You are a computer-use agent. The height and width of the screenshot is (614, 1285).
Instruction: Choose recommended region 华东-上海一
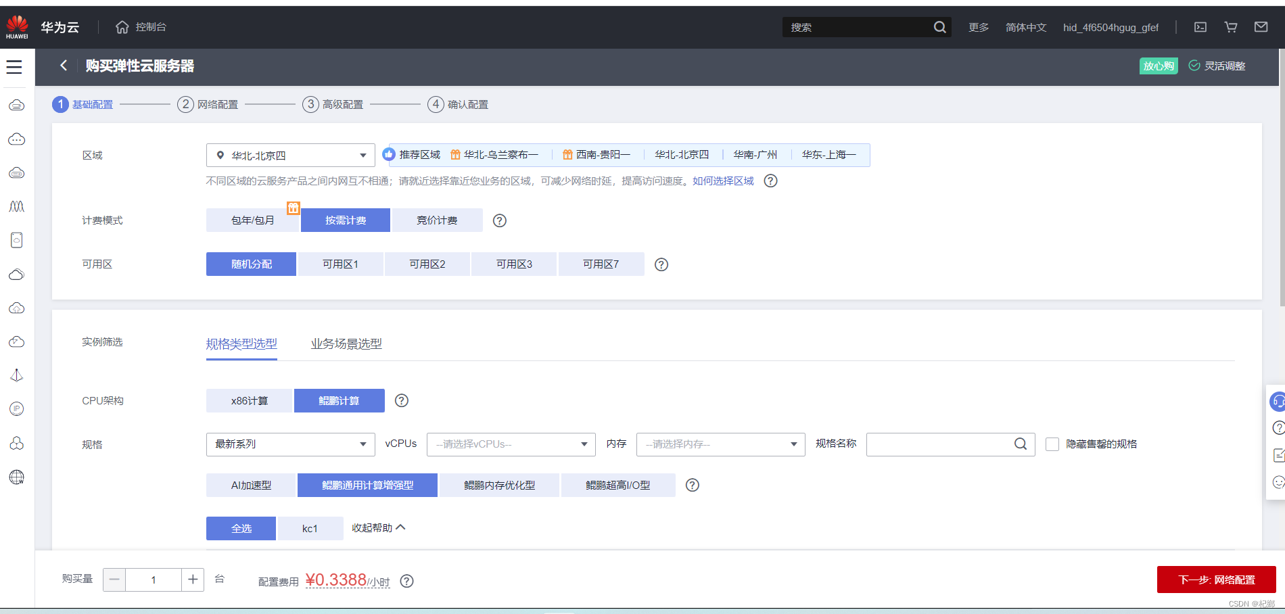(x=829, y=155)
